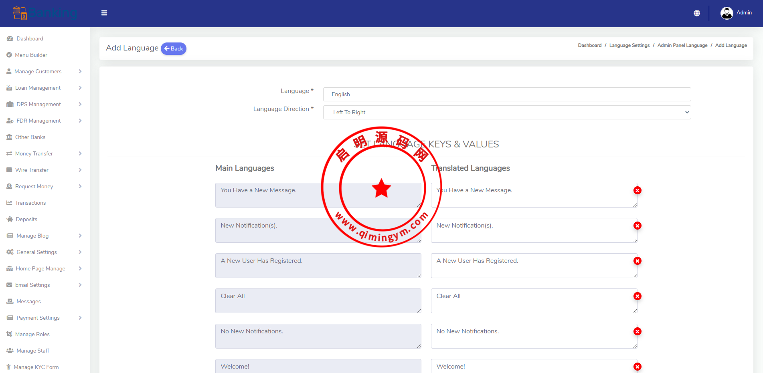This screenshot has height=373, width=763.
Task: Go to Transactions in the sidebar
Action: (x=30, y=203)
